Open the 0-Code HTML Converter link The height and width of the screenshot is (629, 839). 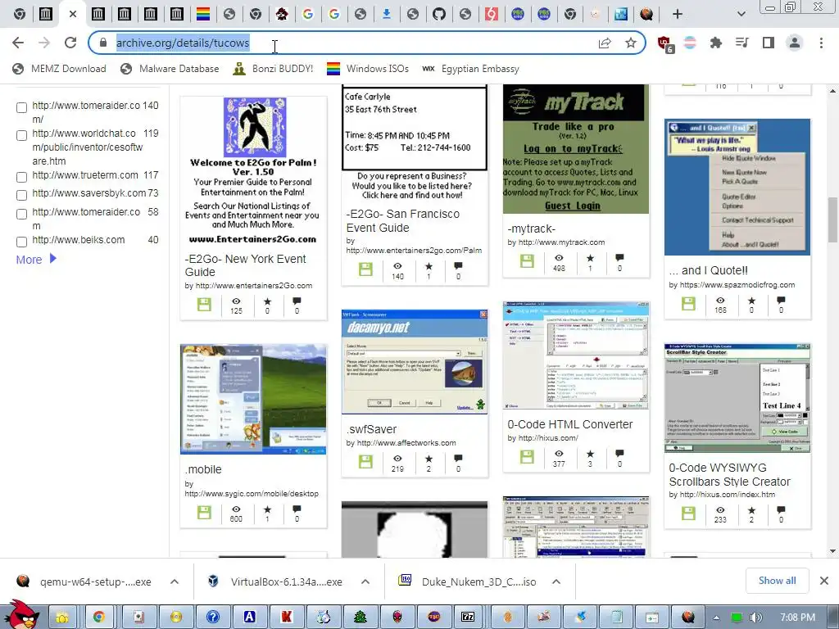(x=570, y=425)
